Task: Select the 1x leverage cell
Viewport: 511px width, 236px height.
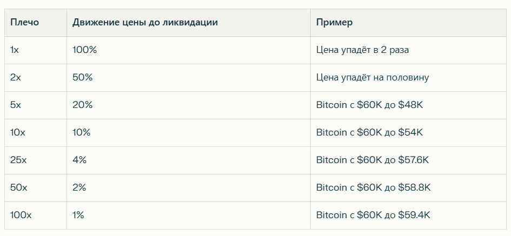Action: (36, 50)
